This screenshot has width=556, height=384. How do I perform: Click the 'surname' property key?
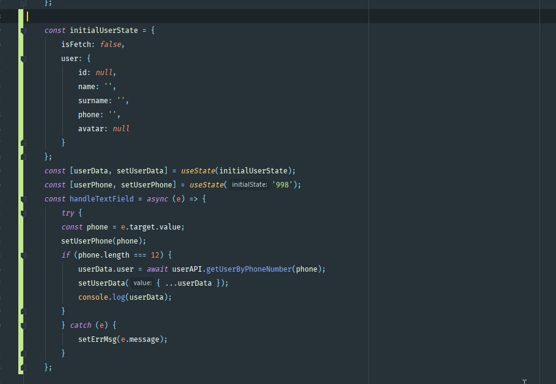[x=93, y=101]
